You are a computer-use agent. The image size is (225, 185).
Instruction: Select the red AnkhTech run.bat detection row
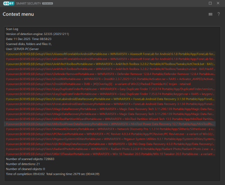[x=110, y=69]
